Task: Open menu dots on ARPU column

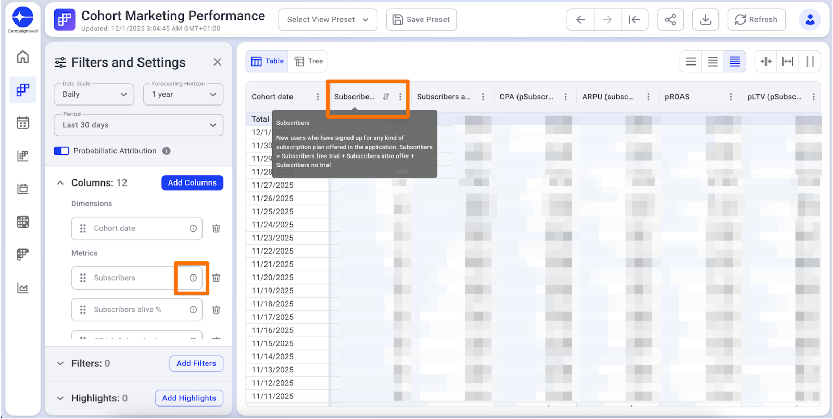Action: pyautogui.click(x=648, y=97)
